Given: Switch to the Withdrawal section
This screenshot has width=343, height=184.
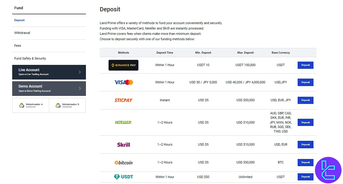Looking at the screenshot, I should coord(22,33).
